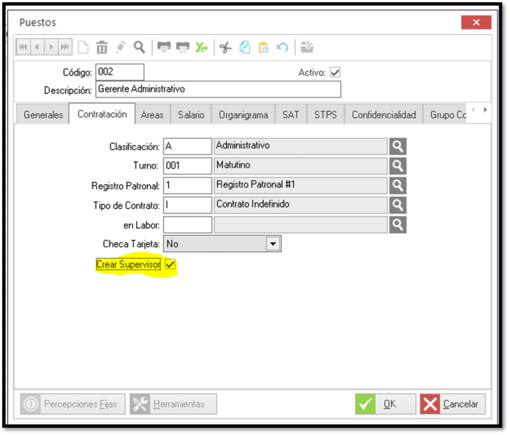Click the search magnifier in the toolbar

pos(139,47)
